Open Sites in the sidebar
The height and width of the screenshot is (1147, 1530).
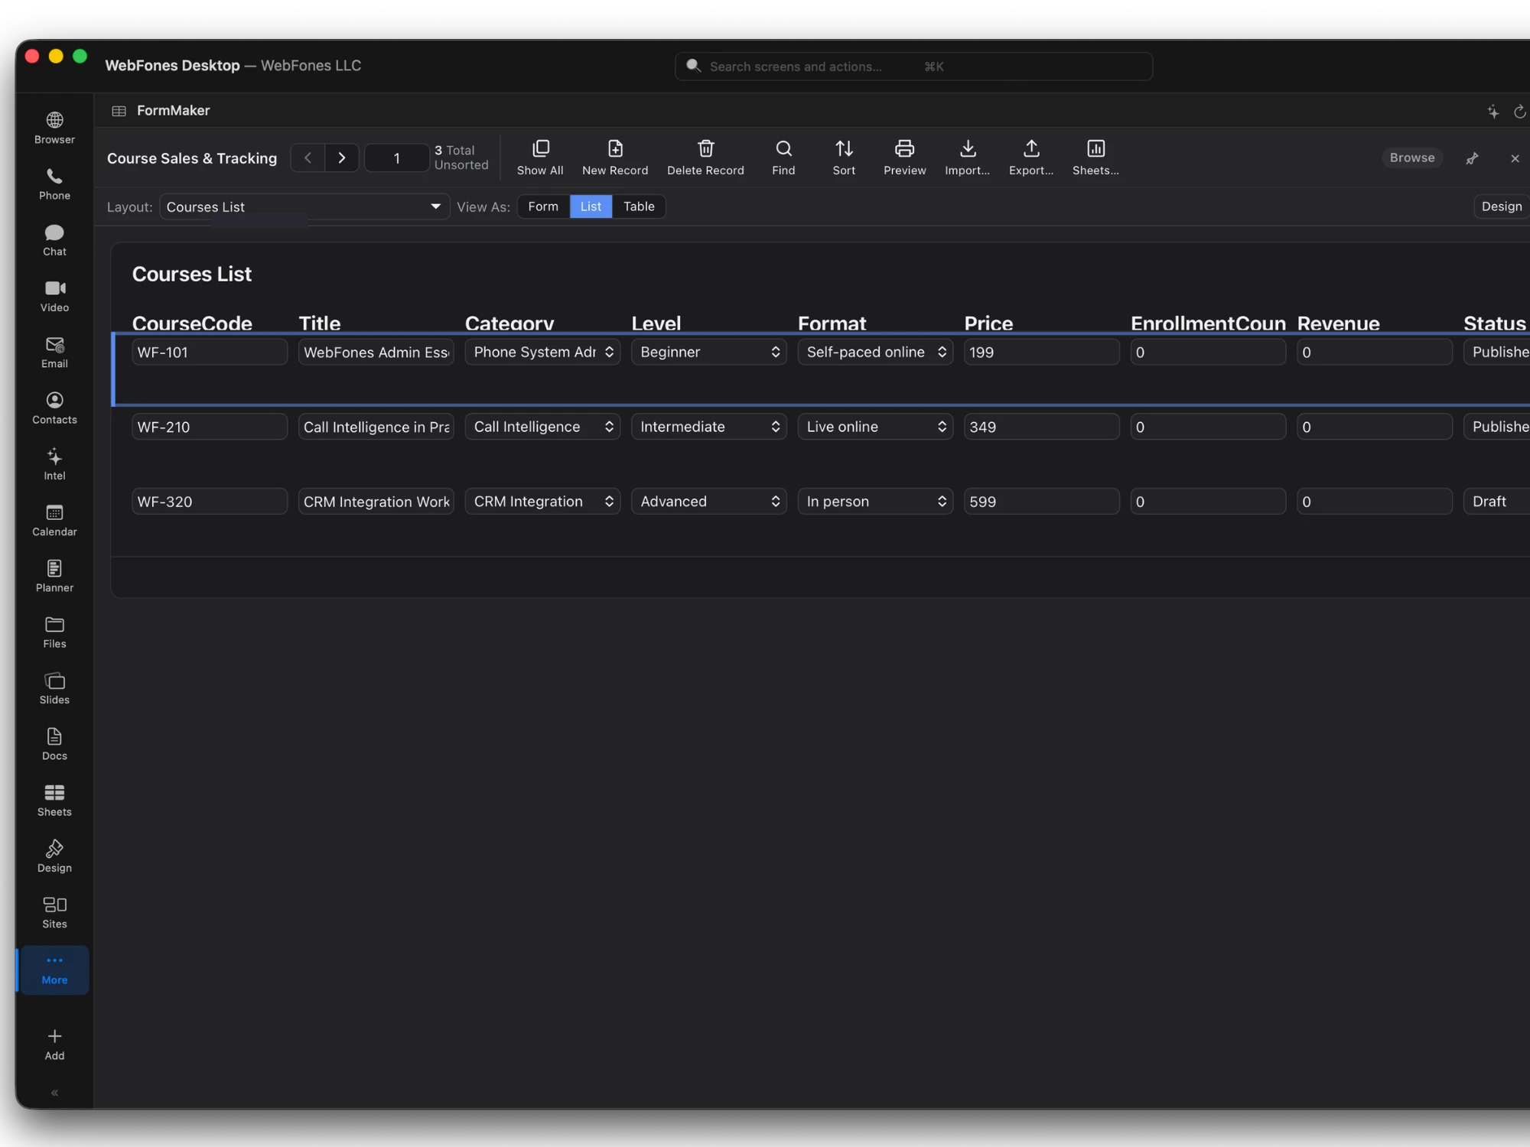click(54, 913)
